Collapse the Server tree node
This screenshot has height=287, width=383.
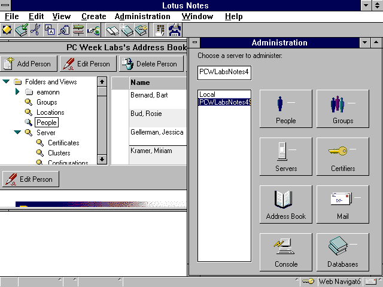[17, 132]
